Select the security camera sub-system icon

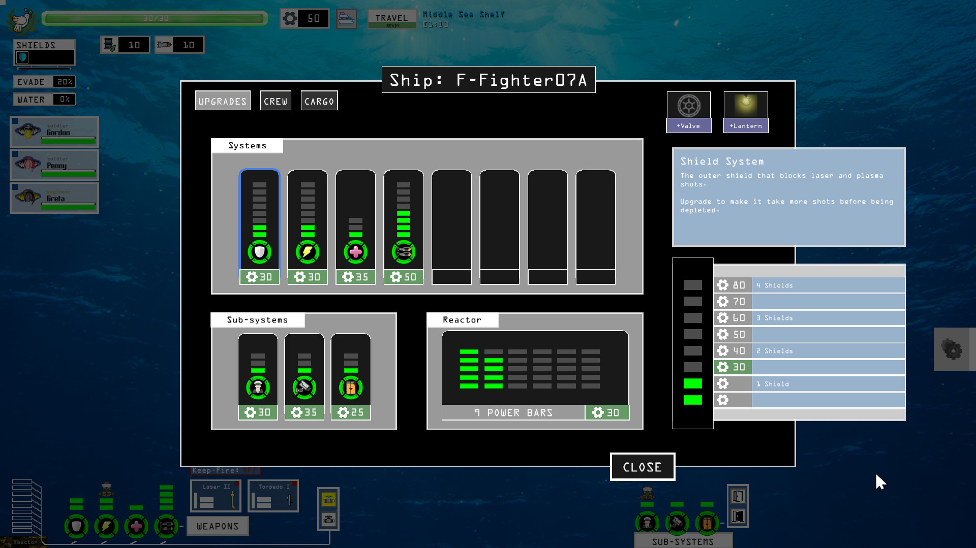point(304,388)
